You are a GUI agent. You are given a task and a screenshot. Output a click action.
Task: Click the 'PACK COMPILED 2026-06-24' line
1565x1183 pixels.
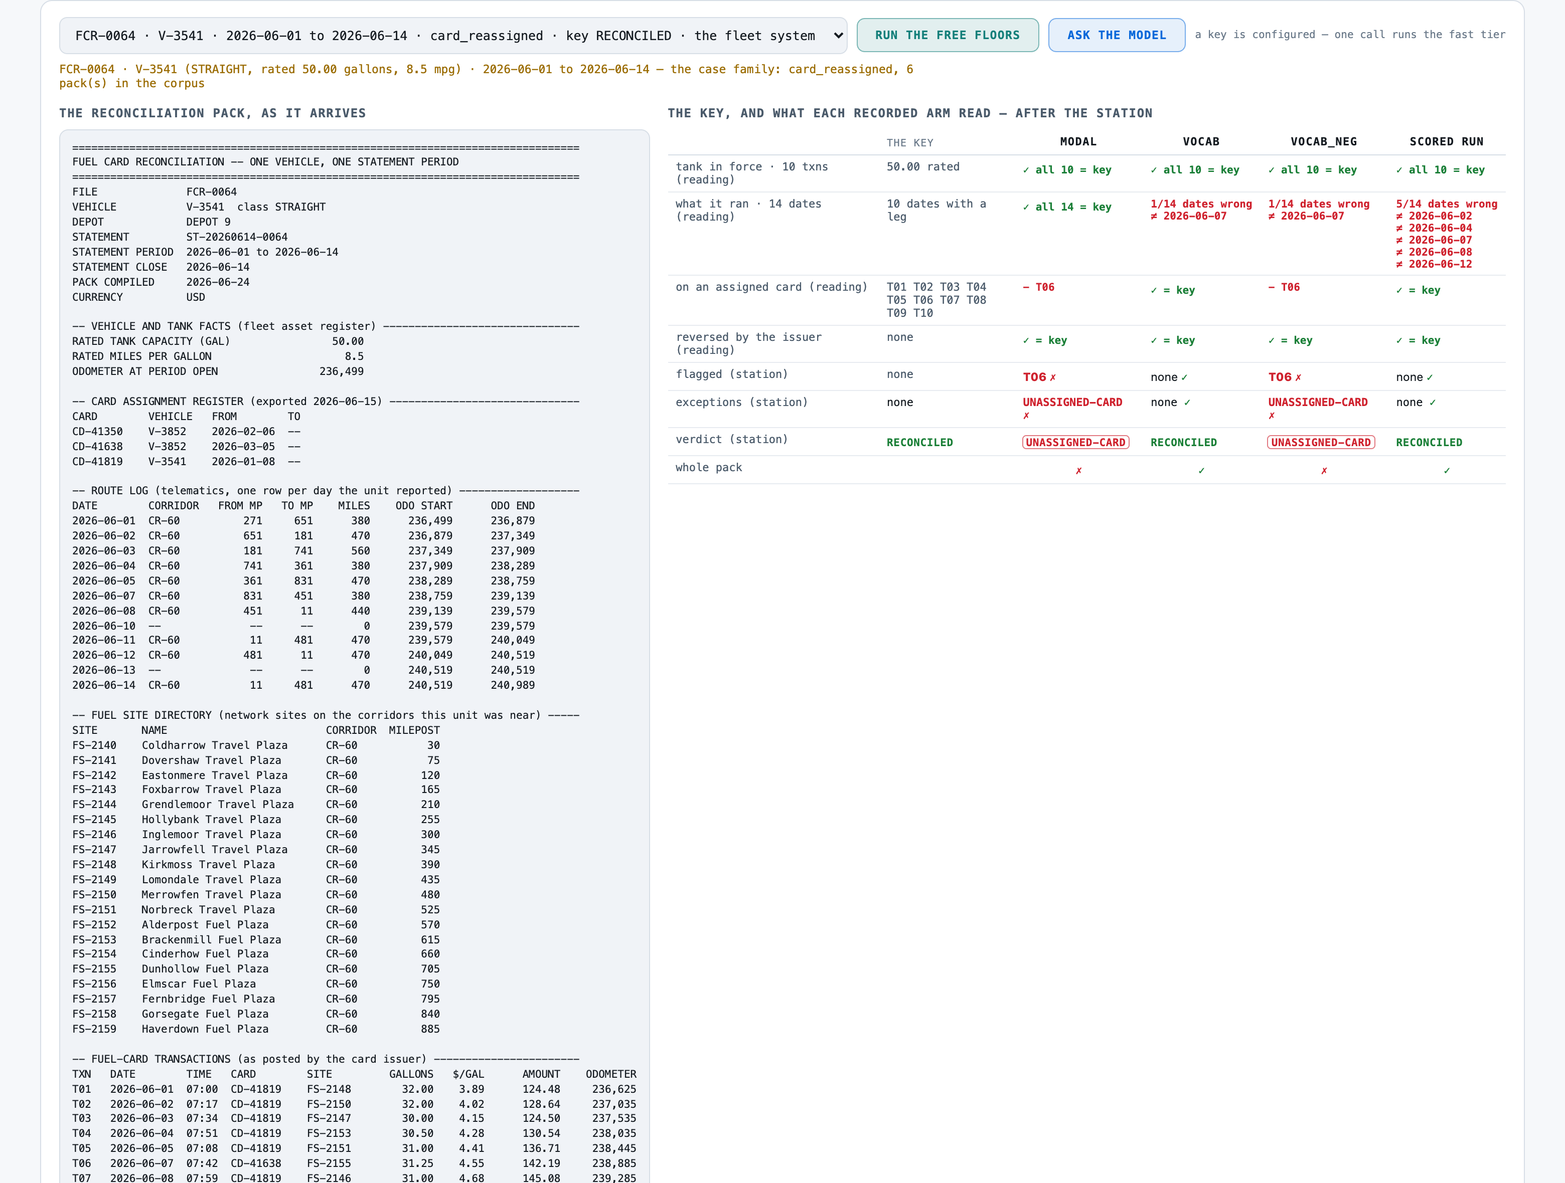pyautogui.click(x=162, y=282)
